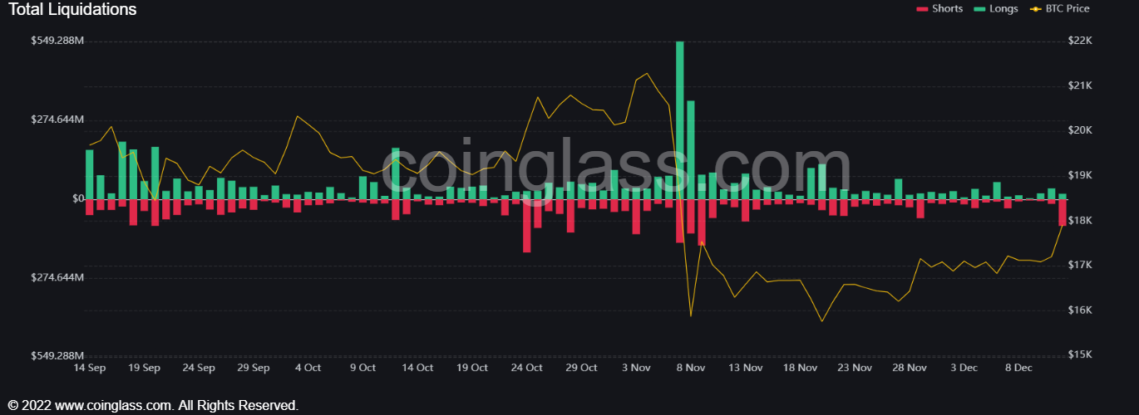Click the 8 Dec date label

(x=1018, y=368)
